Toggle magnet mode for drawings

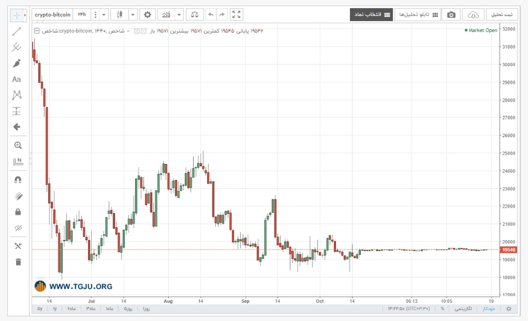18,180
